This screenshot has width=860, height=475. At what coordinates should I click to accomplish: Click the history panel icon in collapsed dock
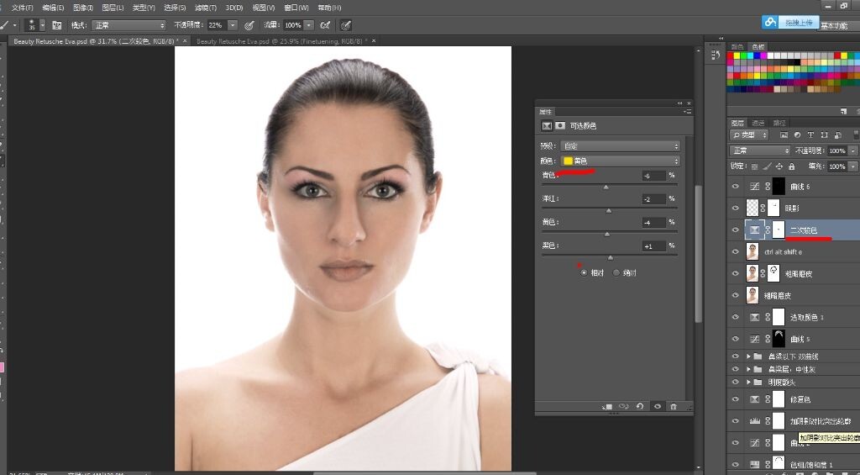715,55
